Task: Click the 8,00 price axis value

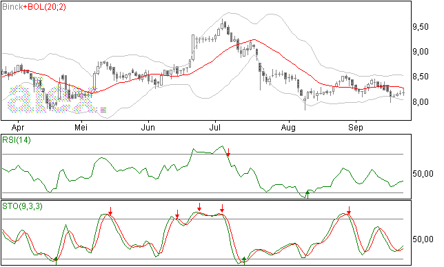Action: coord(421,101)
